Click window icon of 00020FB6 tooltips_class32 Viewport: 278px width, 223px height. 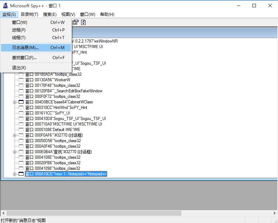tap(21, 163)
